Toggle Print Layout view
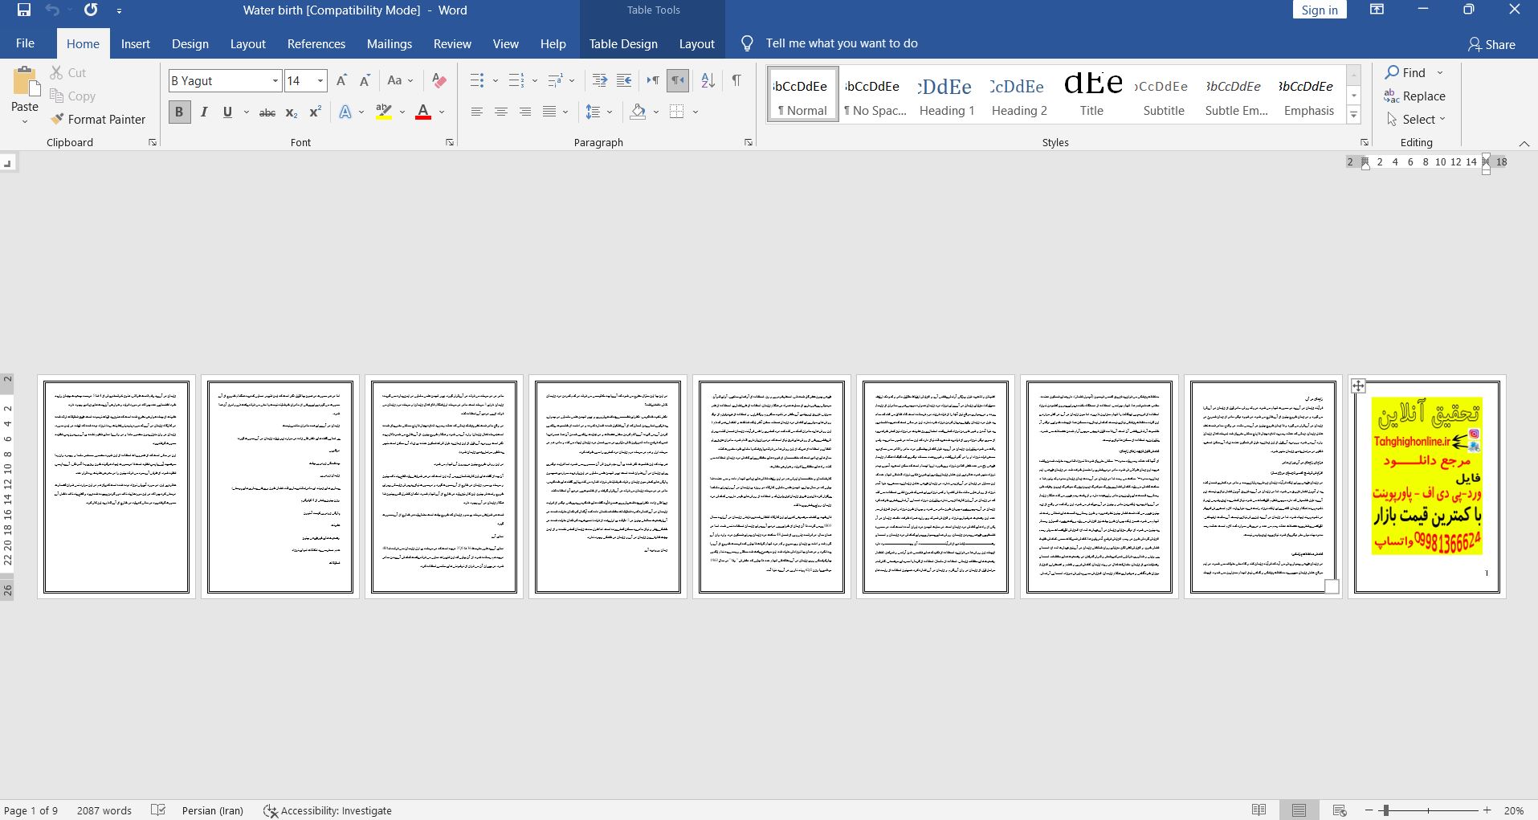The height and width of the screenshot is (820, 1538). pos(1299,810)
